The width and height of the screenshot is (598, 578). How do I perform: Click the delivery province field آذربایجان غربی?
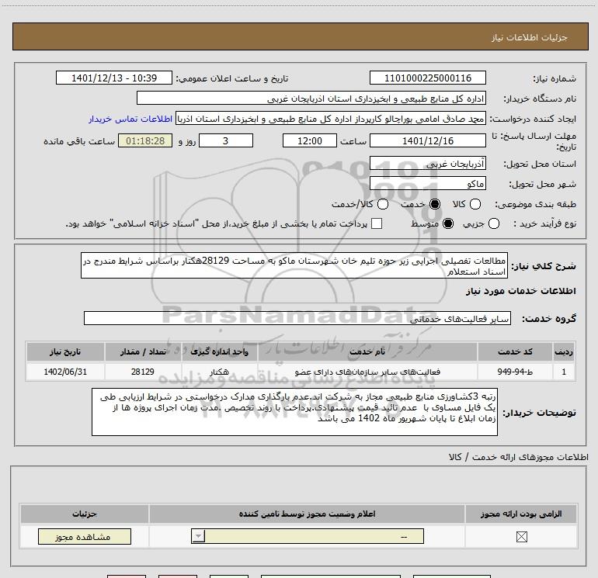[427, 164]
